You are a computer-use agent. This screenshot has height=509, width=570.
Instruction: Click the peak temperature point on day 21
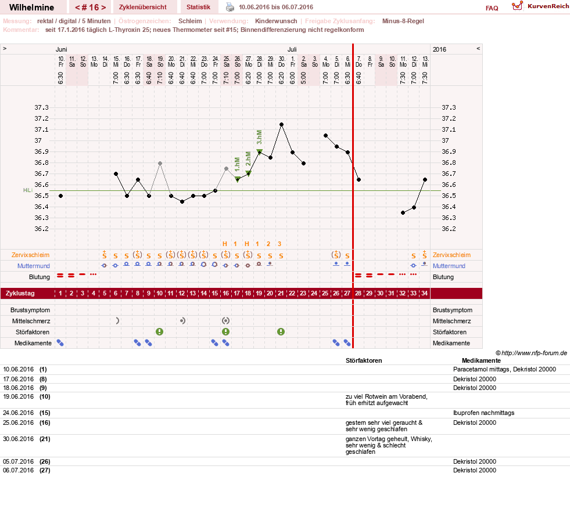(281, 125)
